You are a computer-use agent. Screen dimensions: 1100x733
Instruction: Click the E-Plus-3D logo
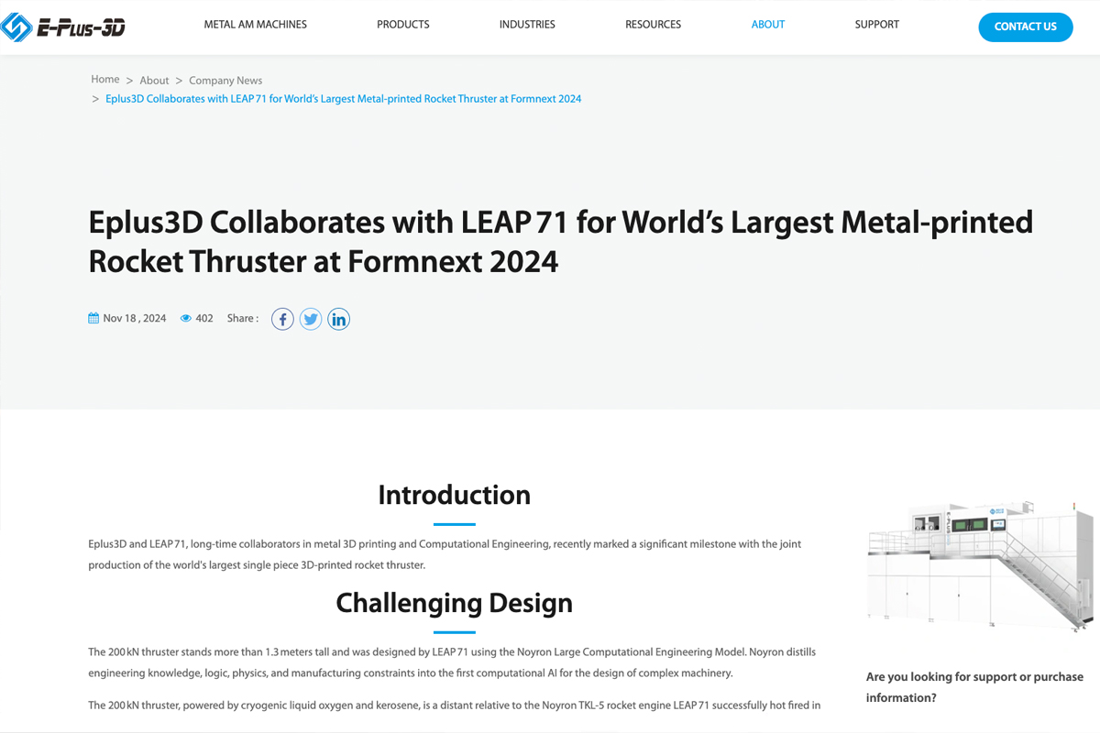coord(63,27)
